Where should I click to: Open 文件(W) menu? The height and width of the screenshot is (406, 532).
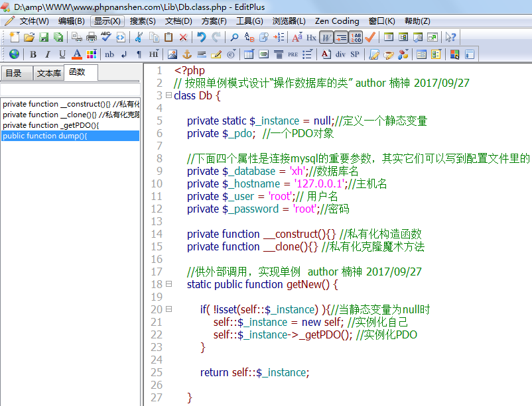coord(34,21)
